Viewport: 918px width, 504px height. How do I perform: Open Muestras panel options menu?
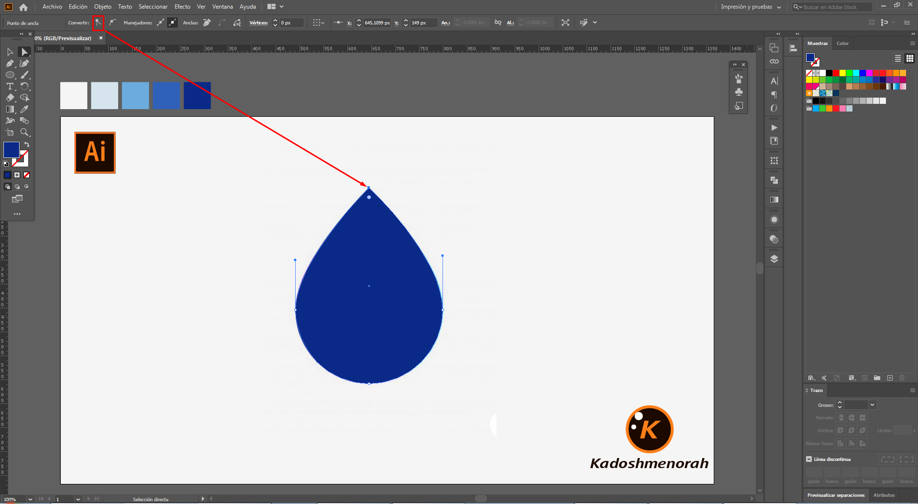[x=912, y=43]
